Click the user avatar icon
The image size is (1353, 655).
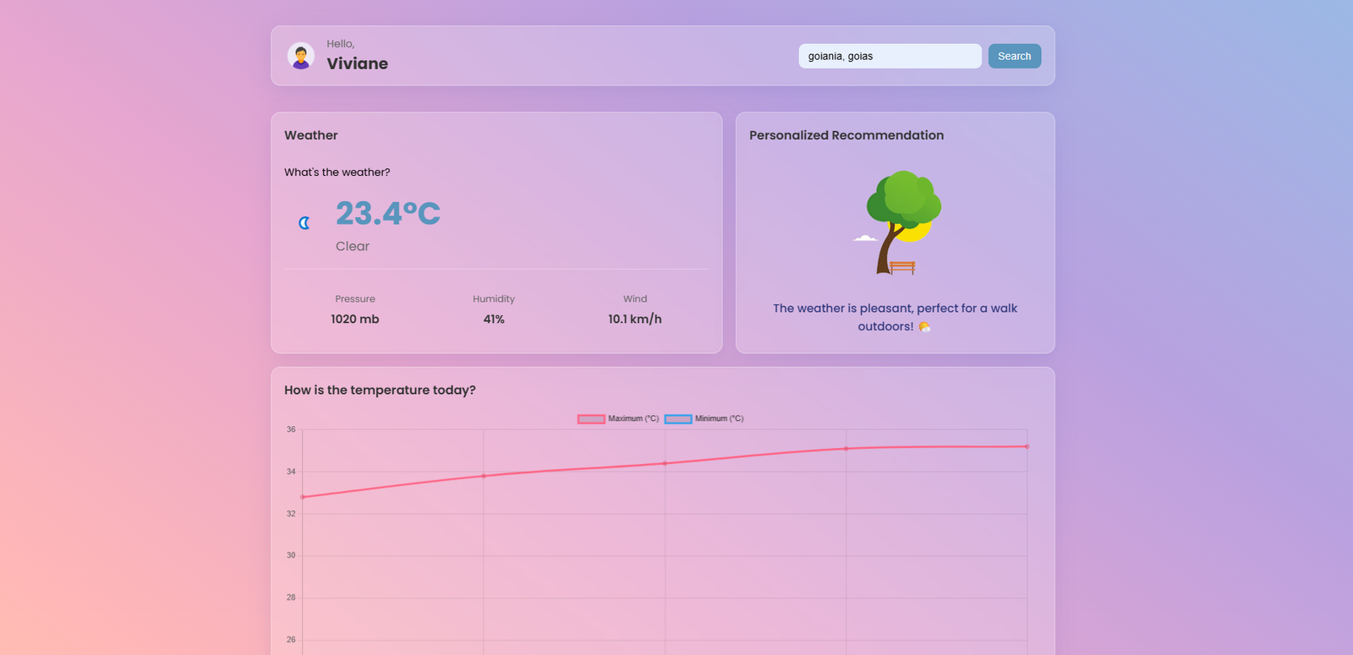coord(301,56)
